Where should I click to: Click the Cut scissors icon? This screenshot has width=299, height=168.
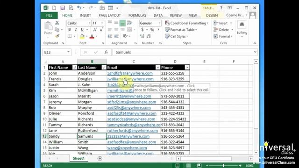[57, 23]
